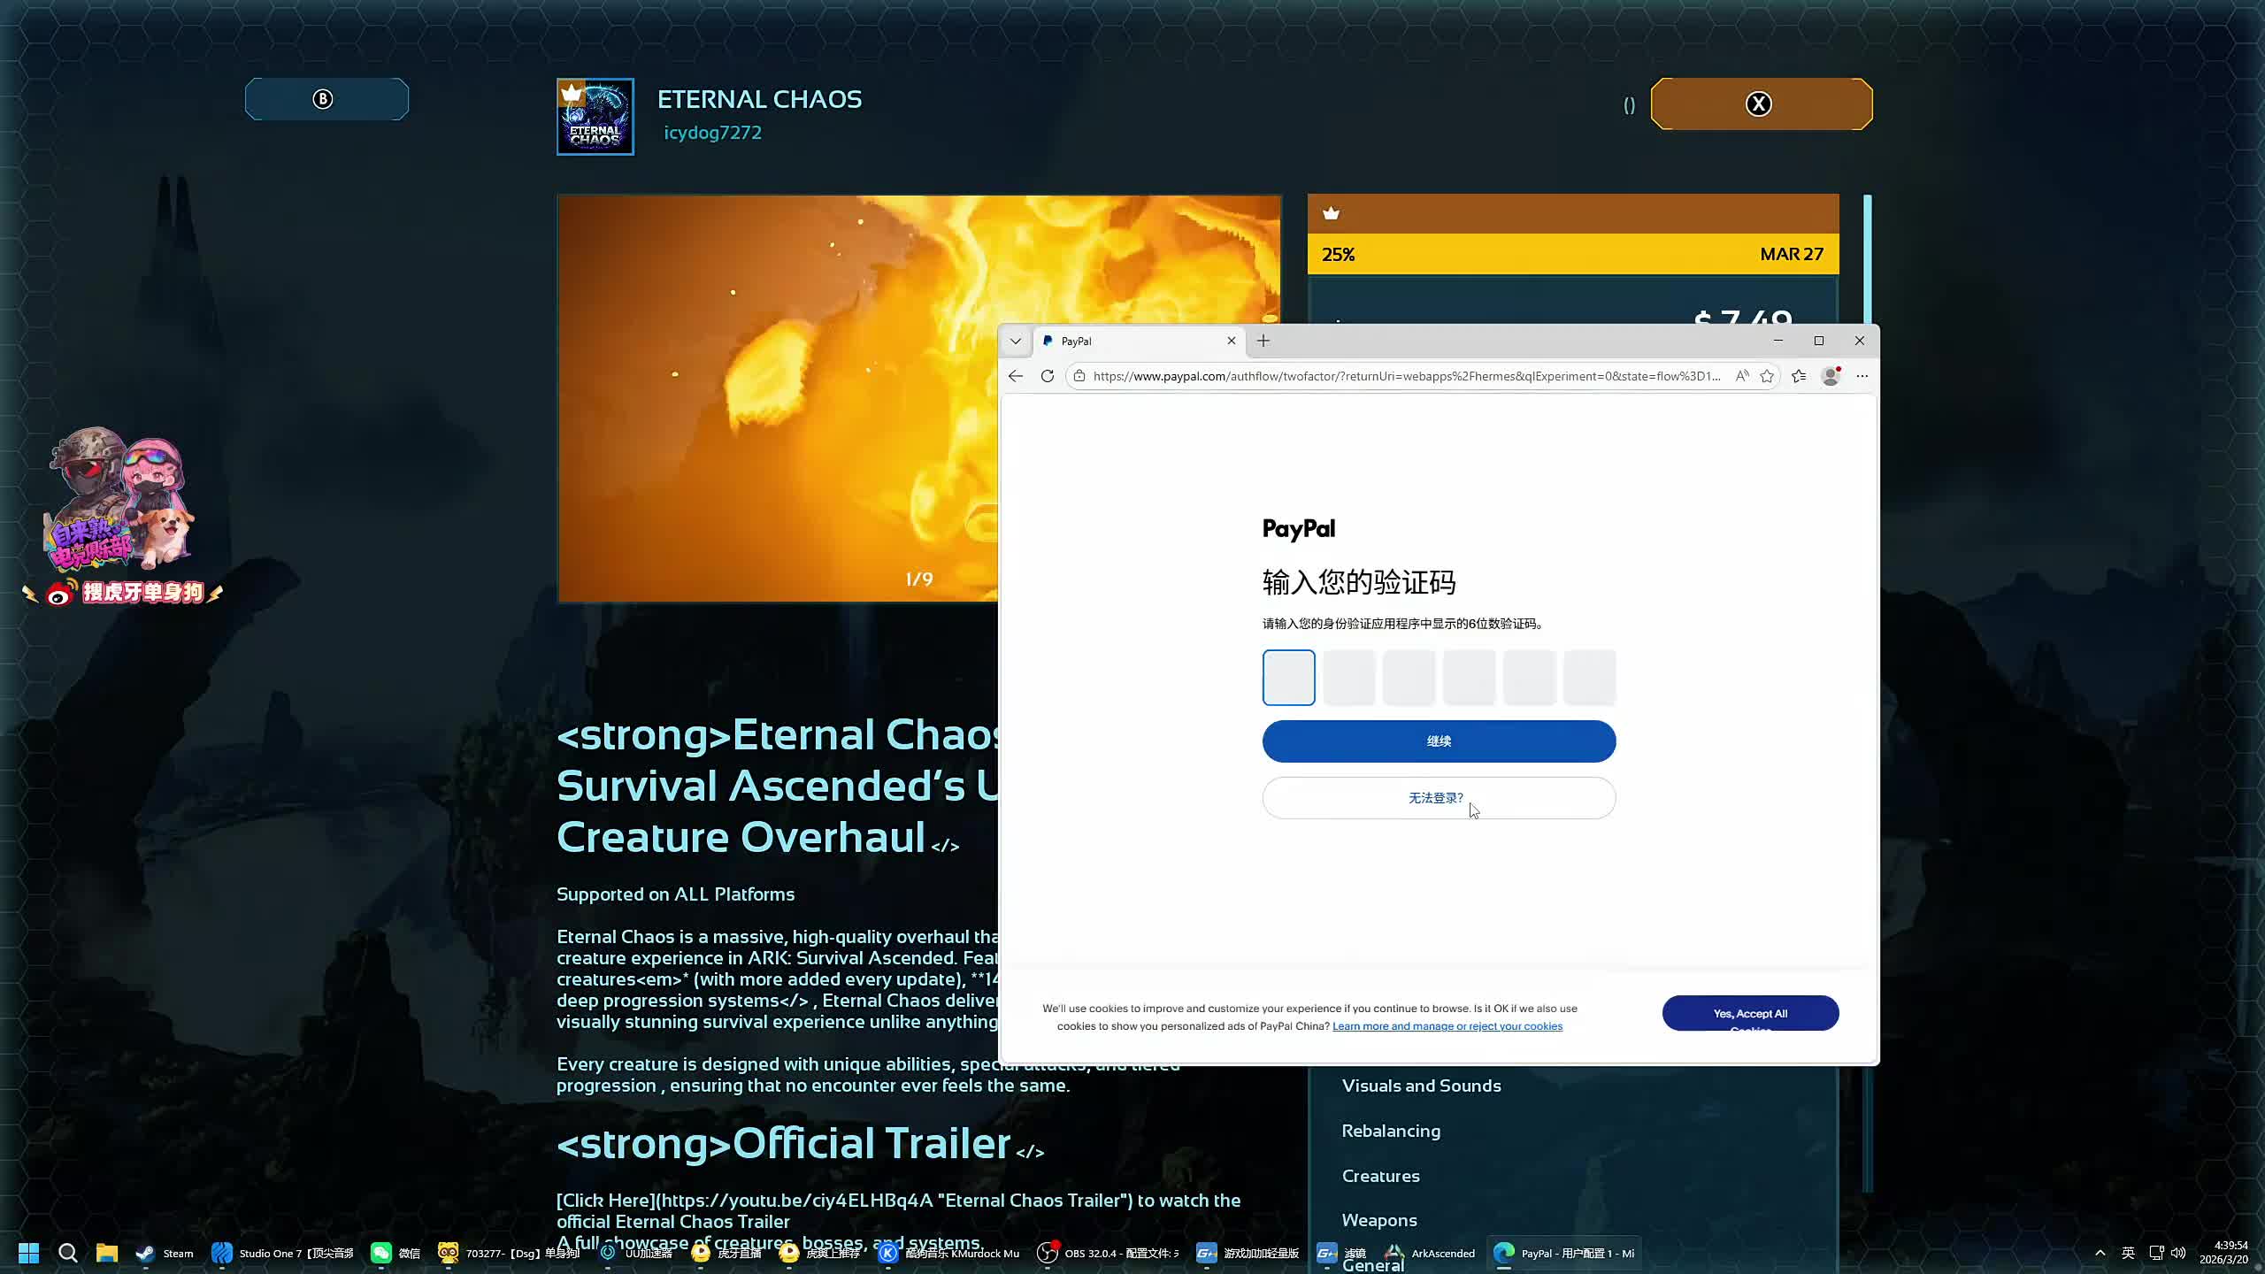This screenshot has height=1274, width=2265.
Task: Open the browser favorites list icon
Action: (x=1799, y=376)
